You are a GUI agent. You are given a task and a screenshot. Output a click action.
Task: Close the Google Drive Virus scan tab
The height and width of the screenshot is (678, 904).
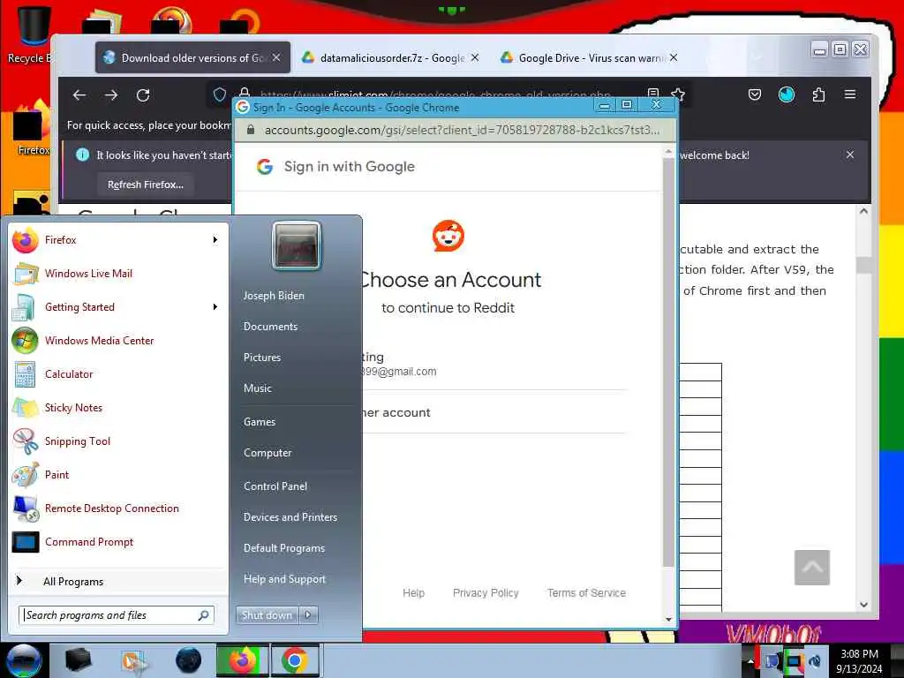pyautogui.click(x=674, y=57)
